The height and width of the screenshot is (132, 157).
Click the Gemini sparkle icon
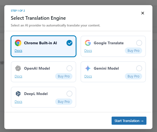[x=88, y=68]
